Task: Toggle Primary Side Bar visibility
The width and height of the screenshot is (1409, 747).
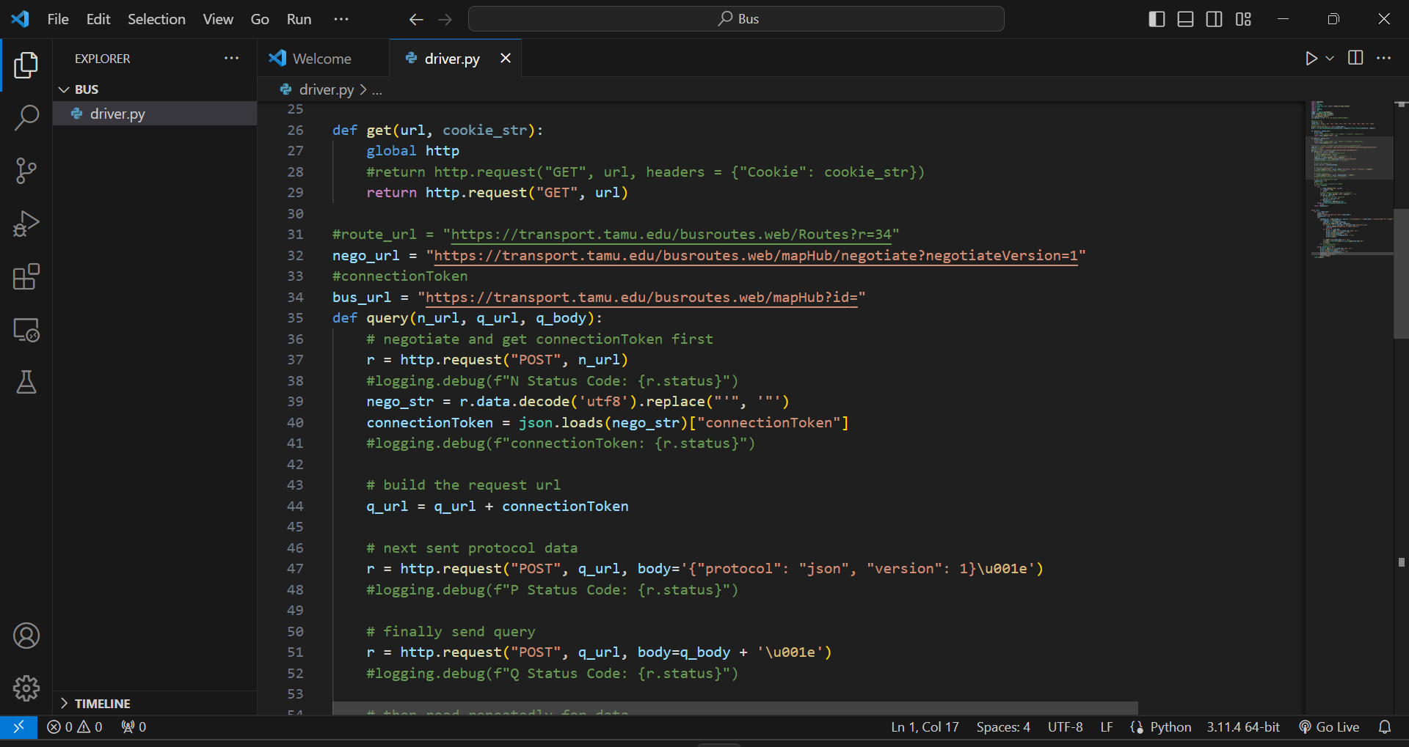Action: pos(1157,19)
